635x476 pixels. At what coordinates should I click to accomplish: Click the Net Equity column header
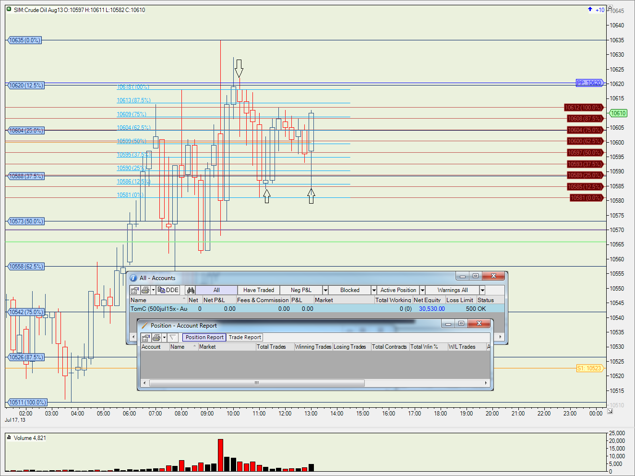pos(429,300)
